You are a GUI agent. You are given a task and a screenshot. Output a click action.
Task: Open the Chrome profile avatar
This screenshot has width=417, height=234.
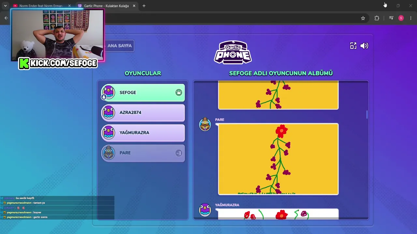(401, 18)
